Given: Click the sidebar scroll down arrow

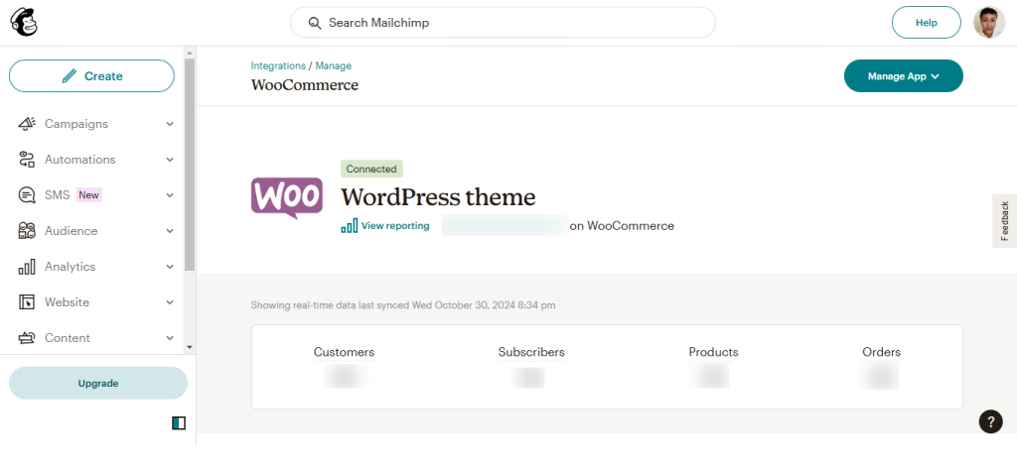Looking at the screenshot, I should coord(190,347).
